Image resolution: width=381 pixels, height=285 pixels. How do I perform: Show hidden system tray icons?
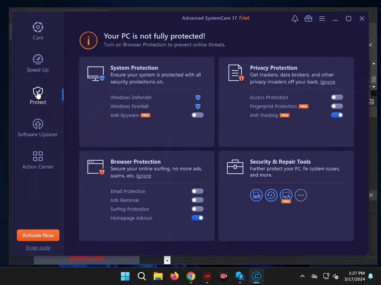[x=302, y=276]
